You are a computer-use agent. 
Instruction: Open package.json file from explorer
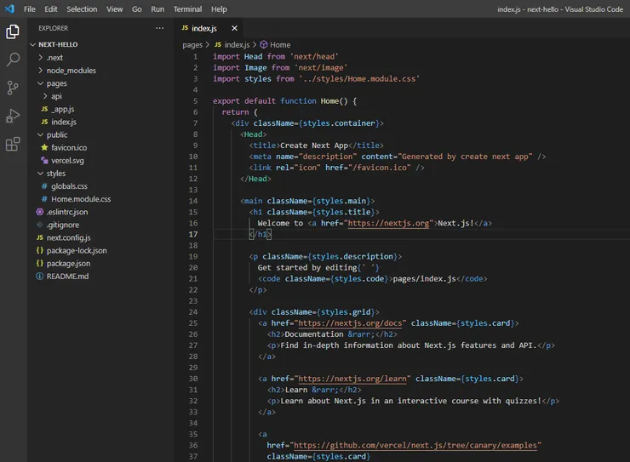68,264
